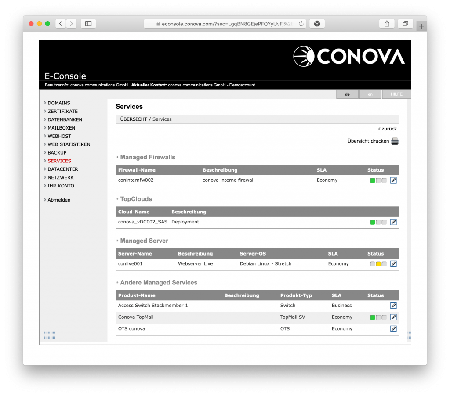450x396 pixels.
Task: Switch language to de tab
Action: (x=347, y=94)
